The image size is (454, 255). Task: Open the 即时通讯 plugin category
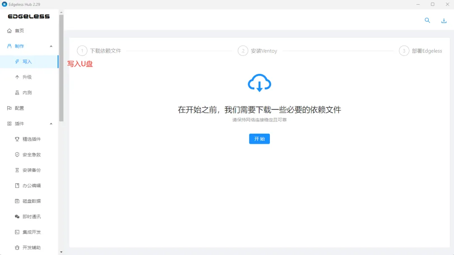29,216
